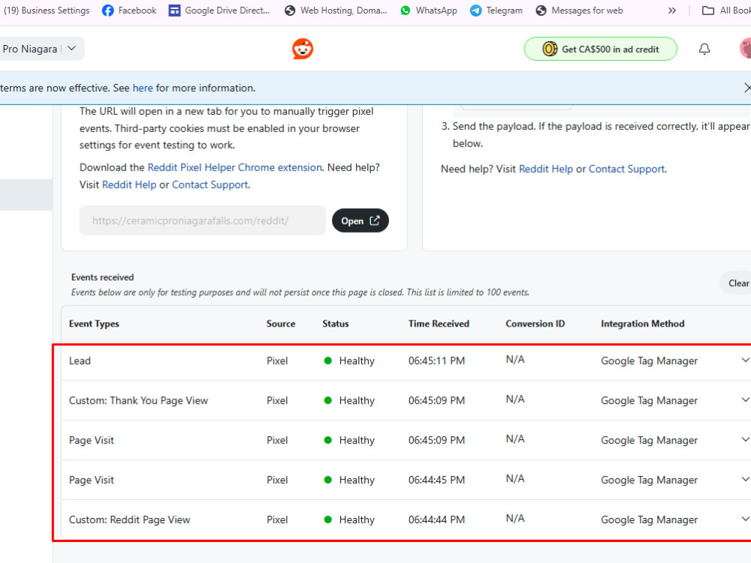Open the Facebook bookmark

(129, 11)
